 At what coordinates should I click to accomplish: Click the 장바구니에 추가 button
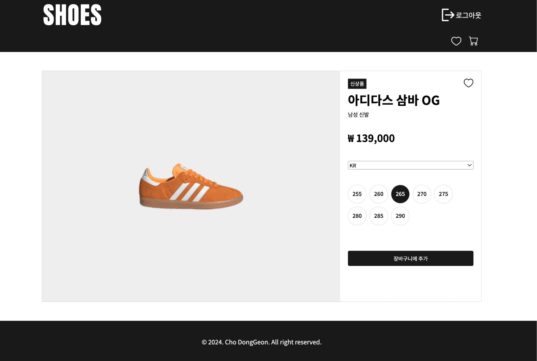point(411,258)
